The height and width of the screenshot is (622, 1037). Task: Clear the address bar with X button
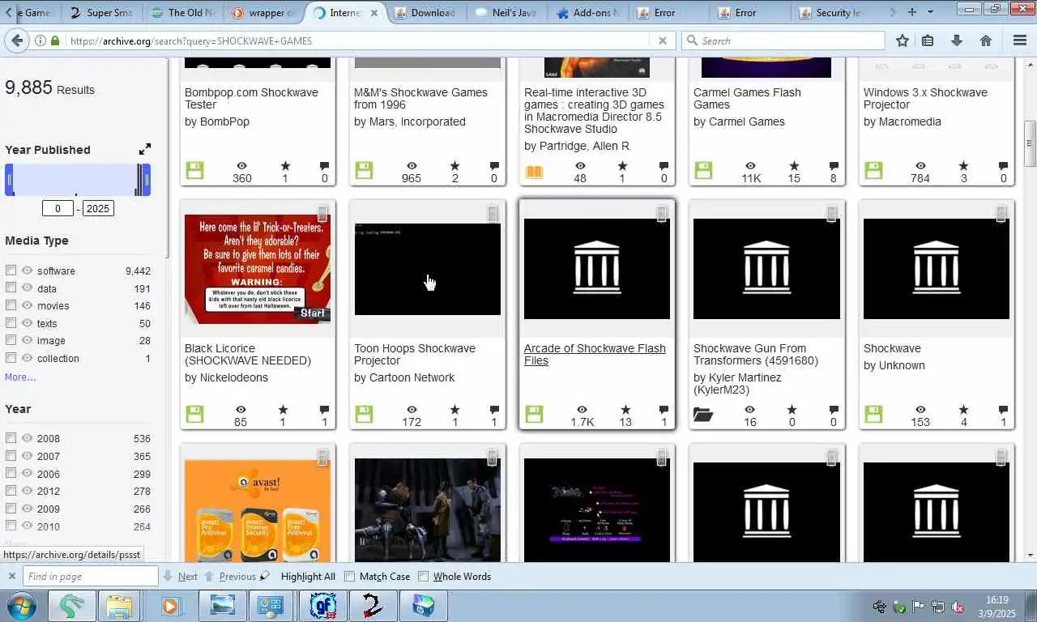[662, 40]
